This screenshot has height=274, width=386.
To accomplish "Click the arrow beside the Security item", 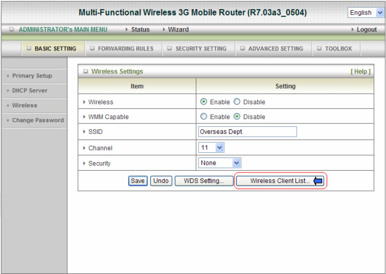I will pyautogui.click(x=84, y=163).
